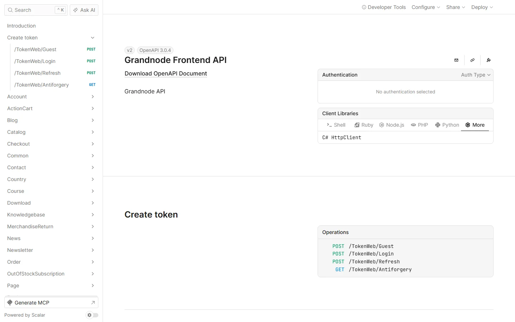
Task: Click the Ask AI button
Action: [84, 10]
